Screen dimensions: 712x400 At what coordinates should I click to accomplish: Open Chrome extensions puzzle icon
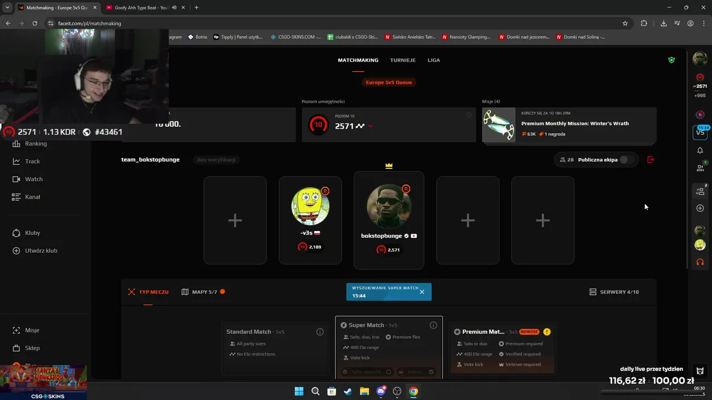pyautogui.click(x=644, y=23)
